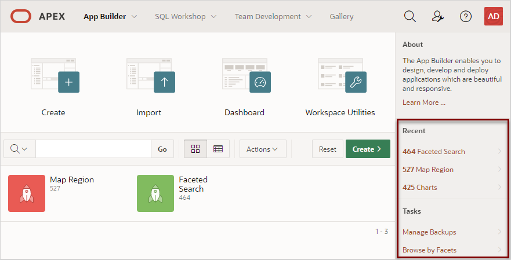Click the chevron beside Manage Backups

tap(499, 232)
